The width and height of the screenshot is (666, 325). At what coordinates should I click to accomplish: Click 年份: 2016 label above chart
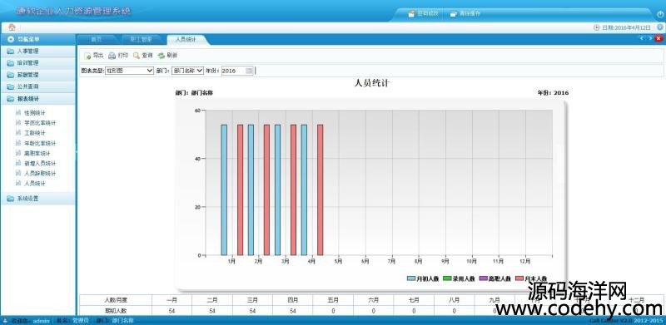pos(553,93)
